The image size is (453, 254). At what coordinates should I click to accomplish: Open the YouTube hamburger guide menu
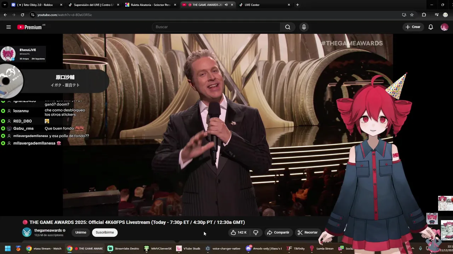point(8,27)
